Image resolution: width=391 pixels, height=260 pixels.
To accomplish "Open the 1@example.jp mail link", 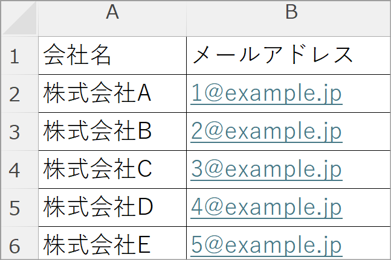I will tap(267, 94).
